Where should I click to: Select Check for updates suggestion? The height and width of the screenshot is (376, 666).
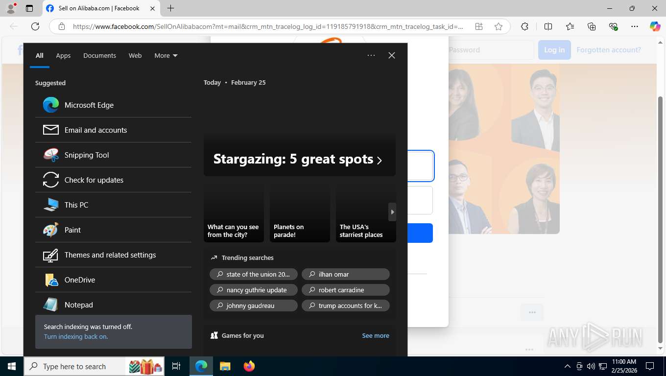(x=113, y=180)
